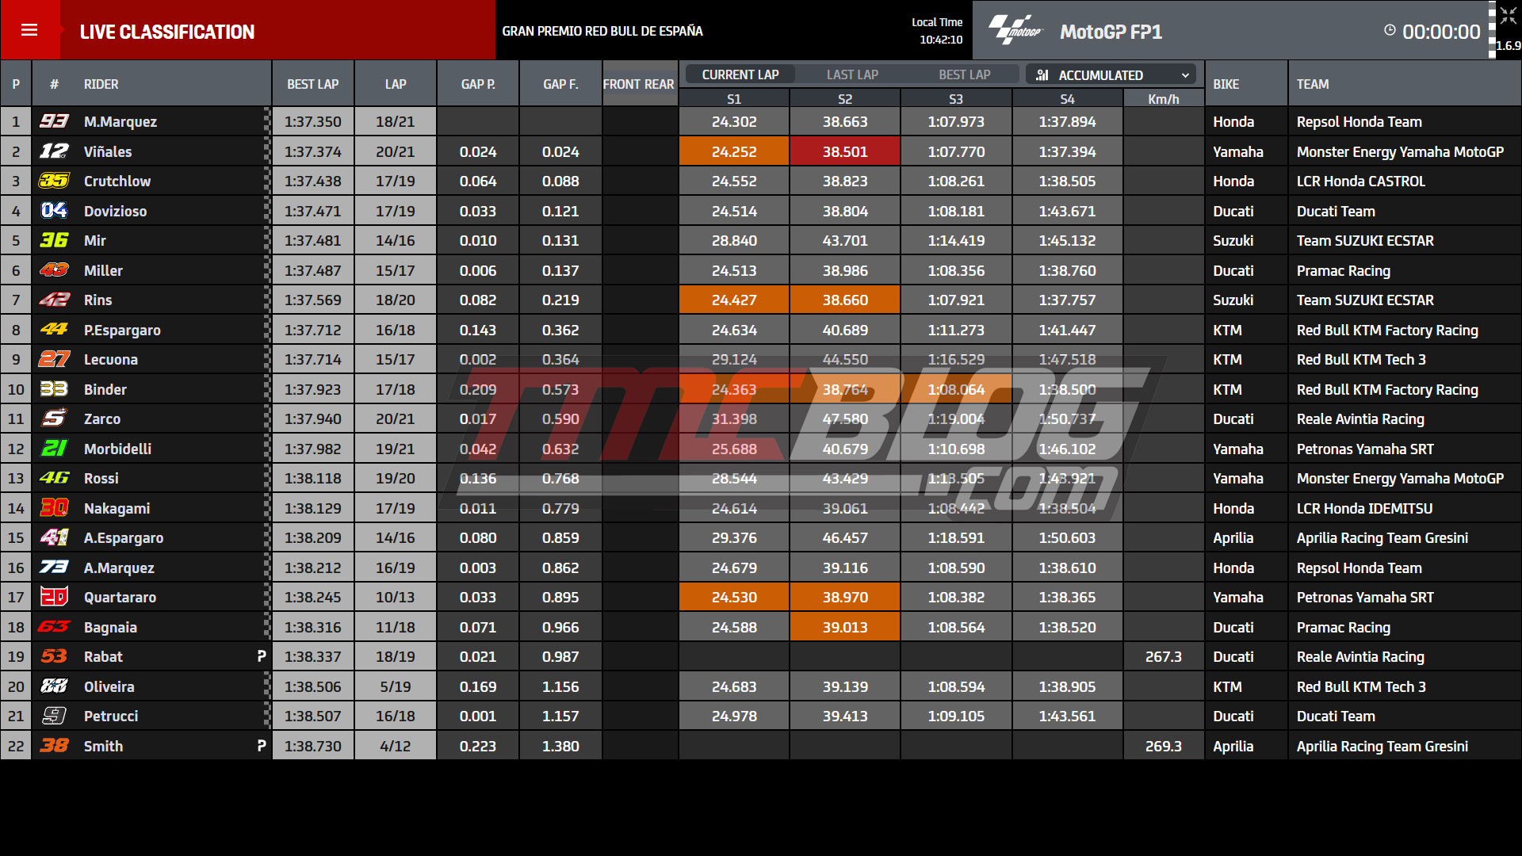Collapse the fullscreen view icon
1522x856 pixels.
tap(1507, 16)
